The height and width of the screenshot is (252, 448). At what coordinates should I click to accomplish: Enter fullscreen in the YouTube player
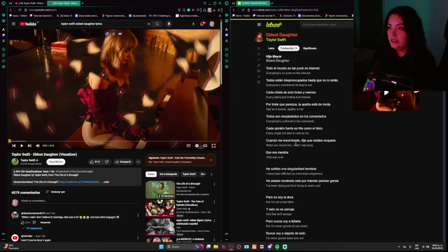point(213,146)
